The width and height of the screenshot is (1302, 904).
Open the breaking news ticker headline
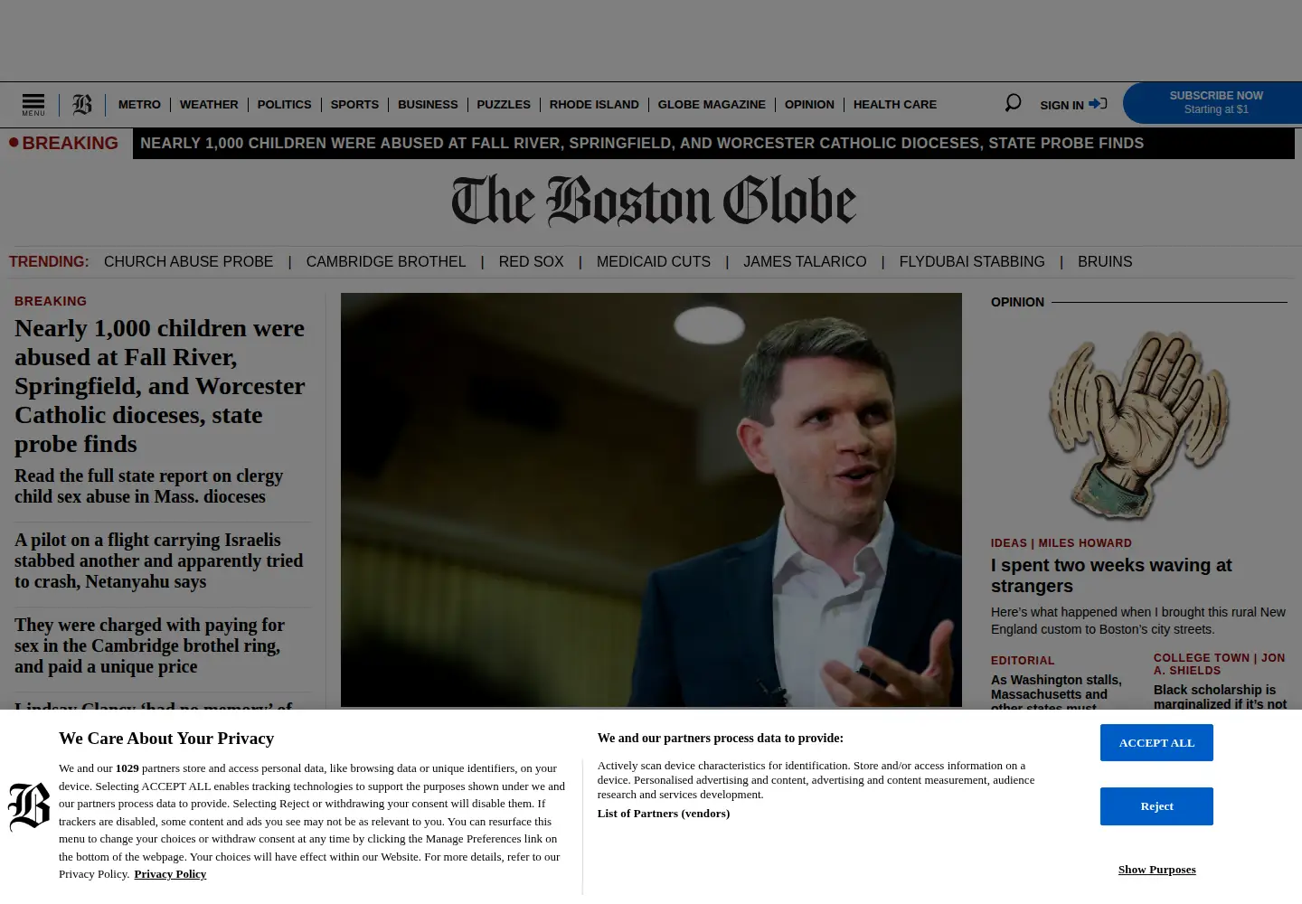[x=642, y=144]
